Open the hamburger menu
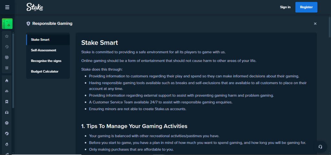 [x=7, y=7]
